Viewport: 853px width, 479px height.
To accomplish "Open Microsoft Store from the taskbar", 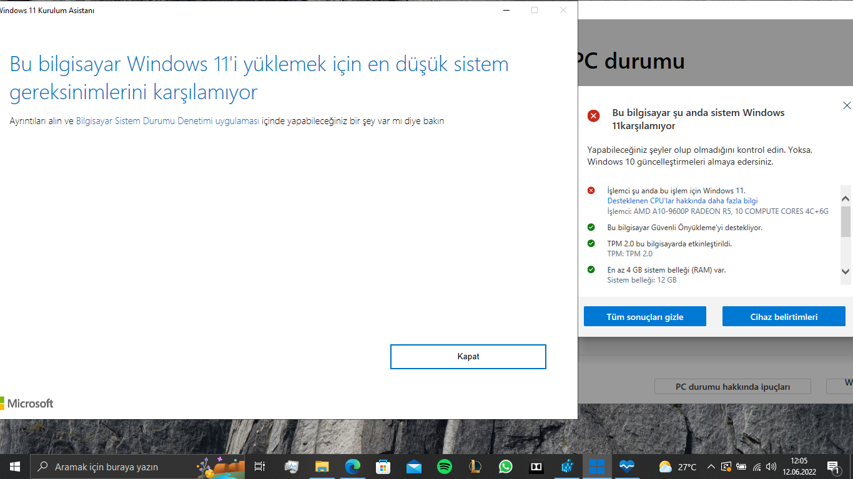I will 383,467.
